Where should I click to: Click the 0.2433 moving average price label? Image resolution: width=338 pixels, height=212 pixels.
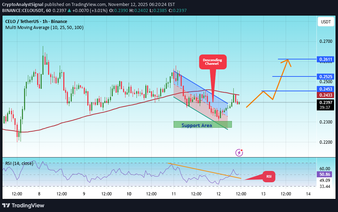326,95
